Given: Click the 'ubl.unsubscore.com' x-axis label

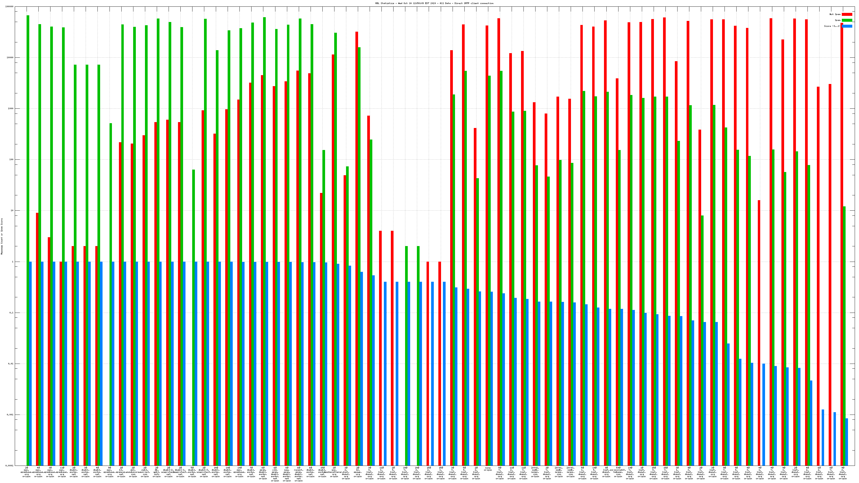Looking at the screenshot, I should pyautogui.click(x=133, y=472).
